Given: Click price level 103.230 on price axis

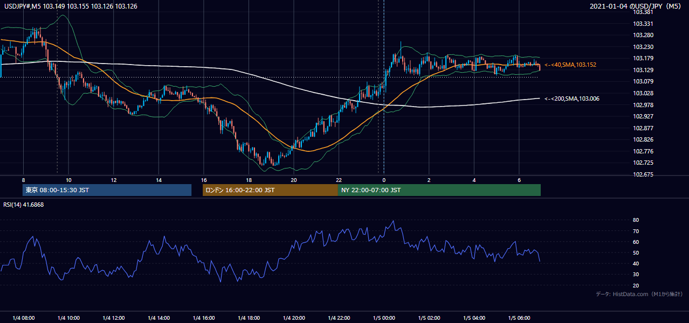Looking at the screenshot, I should coord(643,47).
